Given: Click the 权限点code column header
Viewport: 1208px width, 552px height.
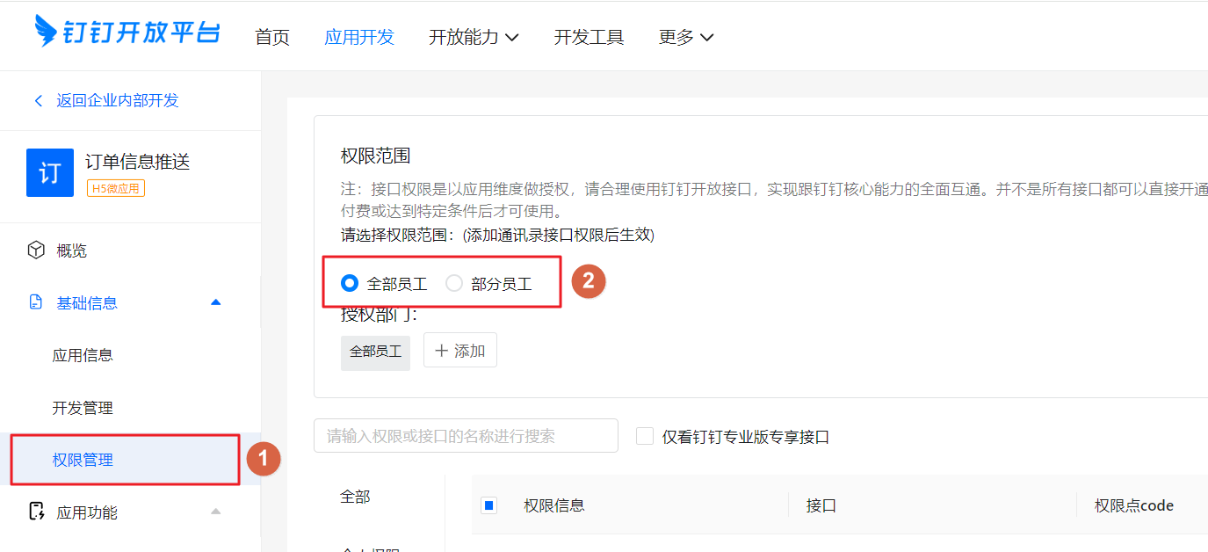Looking at the screenshot, I should (x=1134, y=505).
